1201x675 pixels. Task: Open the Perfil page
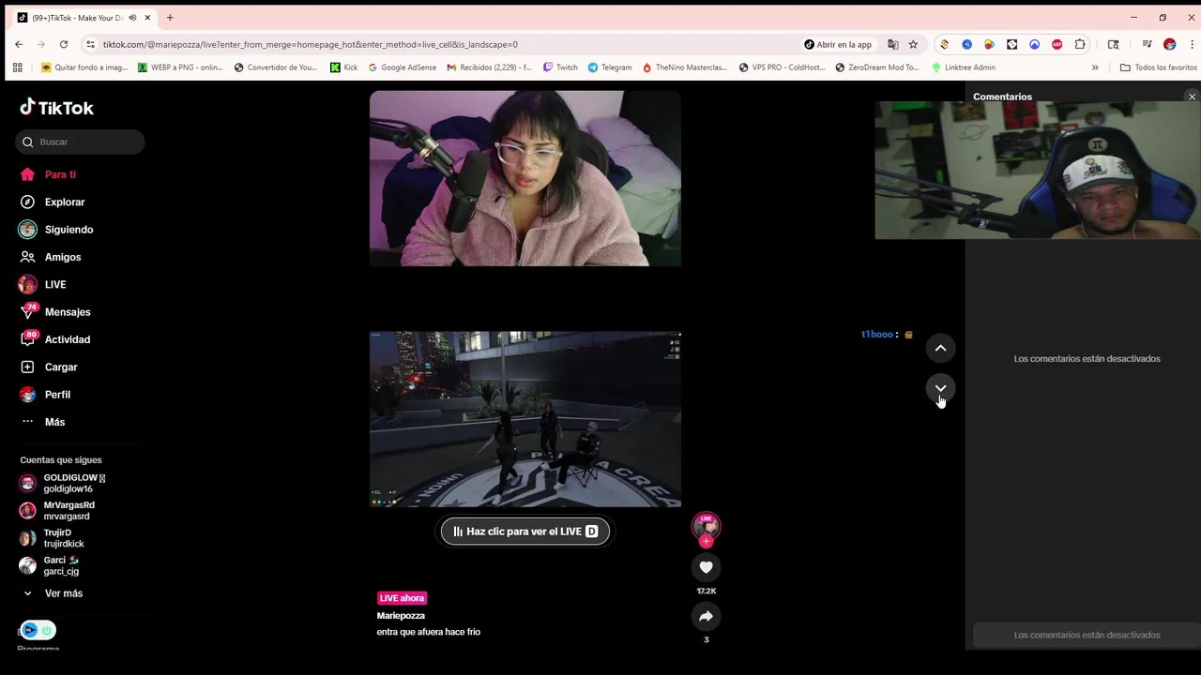(45, 395)
